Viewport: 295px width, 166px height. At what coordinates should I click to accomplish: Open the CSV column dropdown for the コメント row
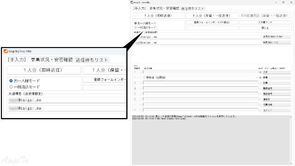138,110
